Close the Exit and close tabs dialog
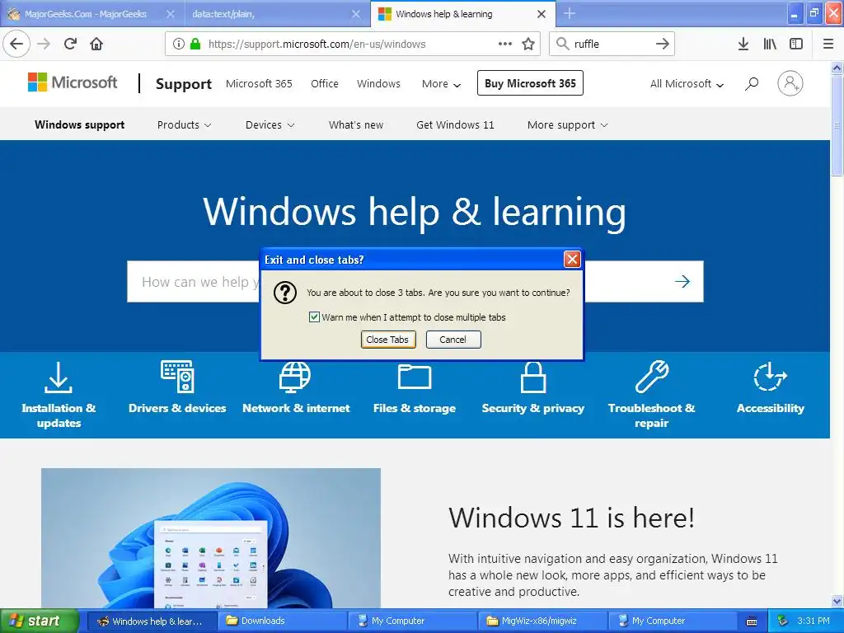Viewport: 844px width, 633px height. [572, 260]
